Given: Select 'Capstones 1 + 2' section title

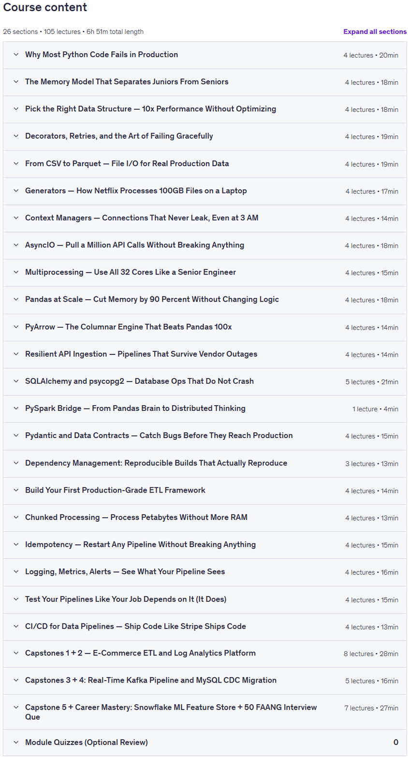Looking at the screenshot, I should coord(140,654).
